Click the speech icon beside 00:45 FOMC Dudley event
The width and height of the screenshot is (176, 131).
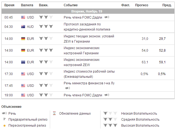pyautogui.click(x=107, y=17)
